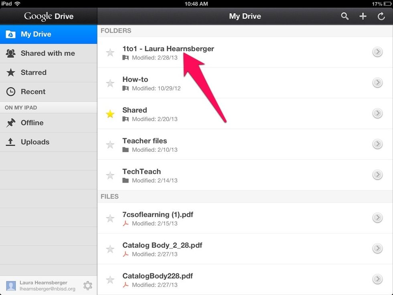
Task: Open the 1to1 - Laura Hearnsberger folder
Action: (x=168, y=49)
